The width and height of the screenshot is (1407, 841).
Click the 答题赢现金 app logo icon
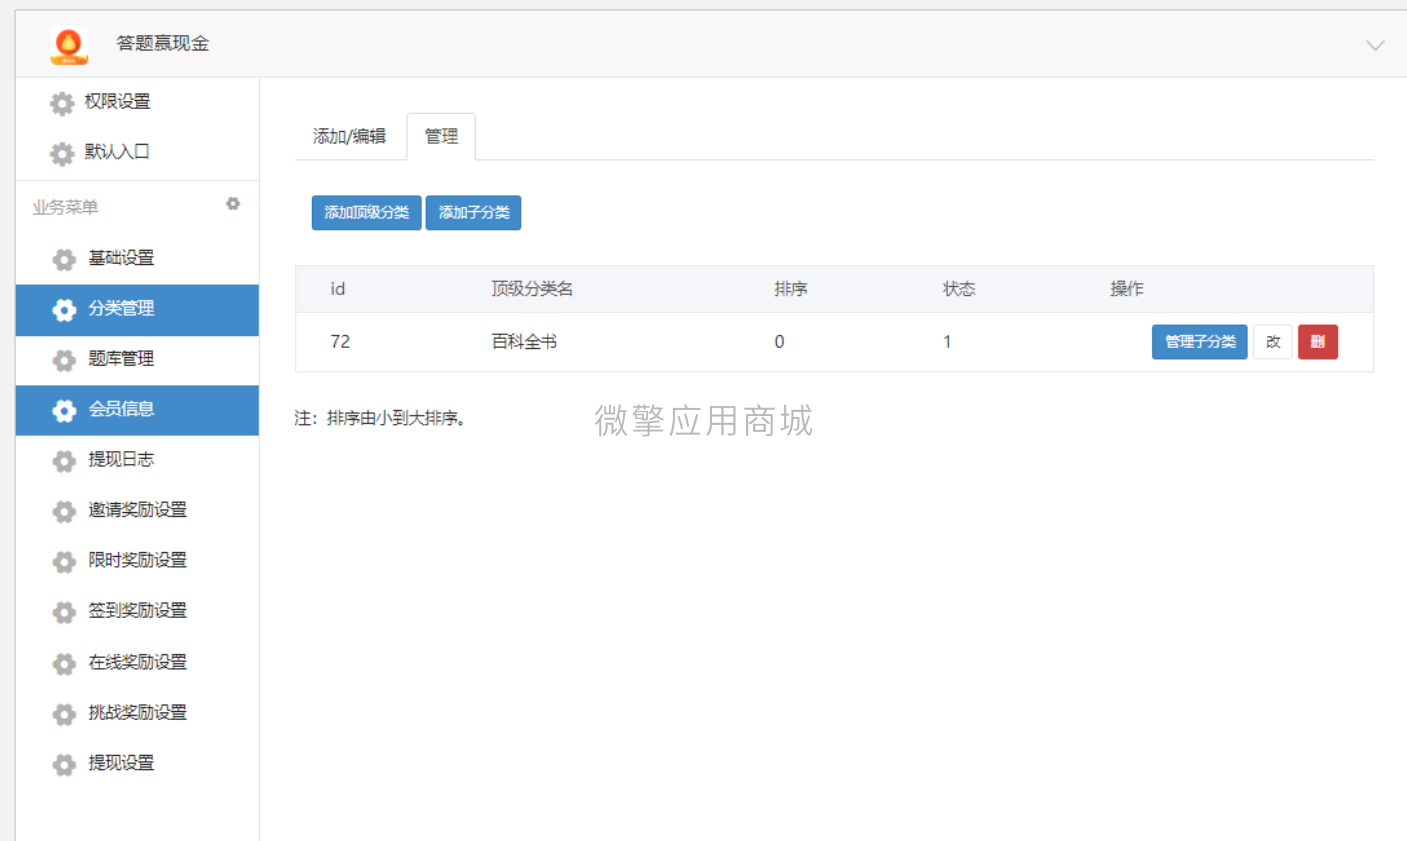[69, 45]
